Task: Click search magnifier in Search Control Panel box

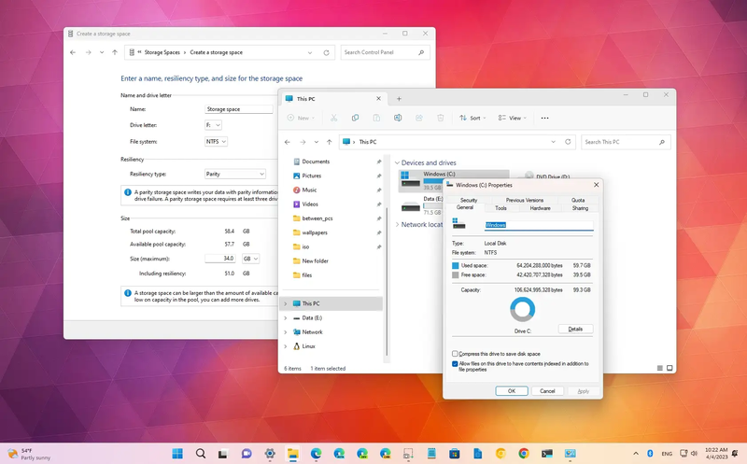Action: tap(422, 52)
